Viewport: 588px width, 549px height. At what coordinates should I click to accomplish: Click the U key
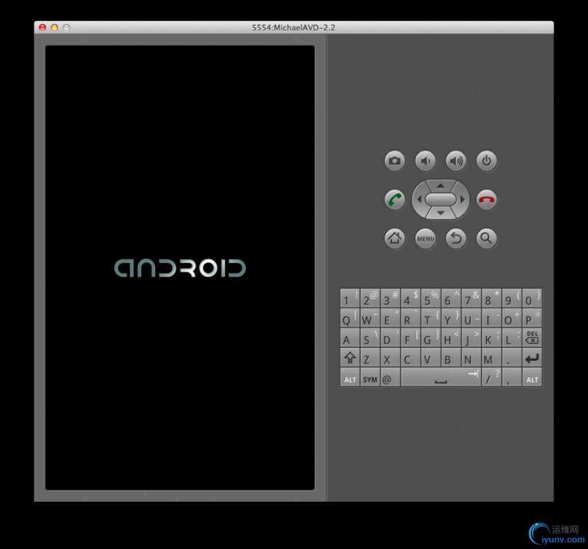click(x=471, y=318)
